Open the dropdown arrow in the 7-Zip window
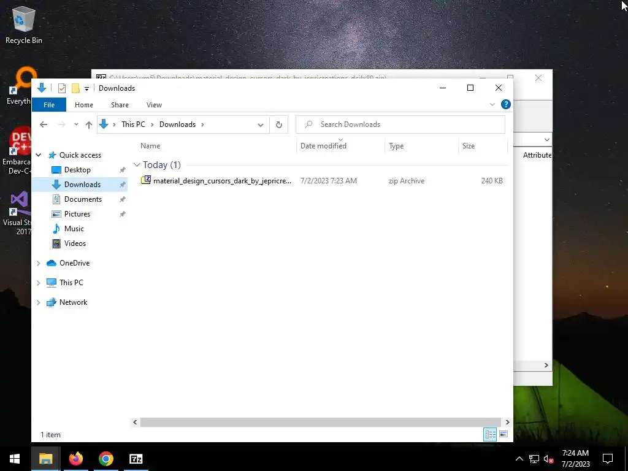 click(546, 140)
